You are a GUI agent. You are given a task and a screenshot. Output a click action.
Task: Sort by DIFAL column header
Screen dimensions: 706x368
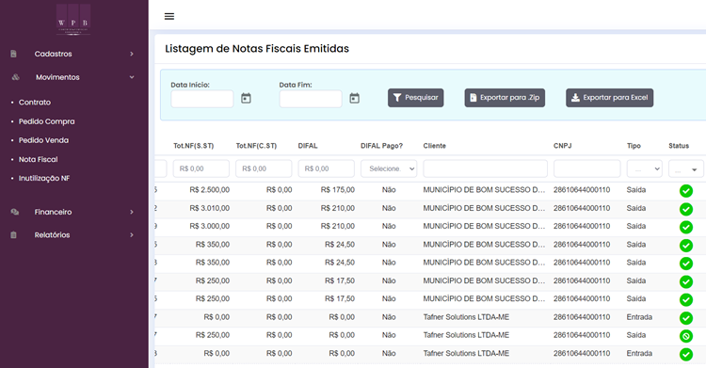[308, 146]
